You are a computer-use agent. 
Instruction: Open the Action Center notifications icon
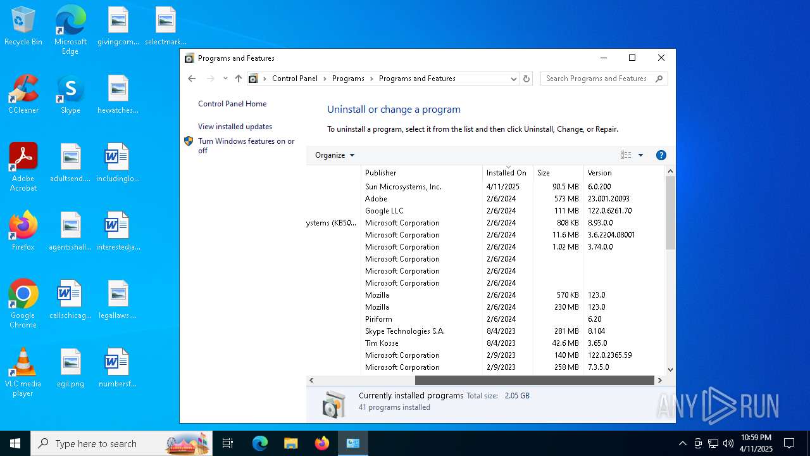(x=789, y=443)
